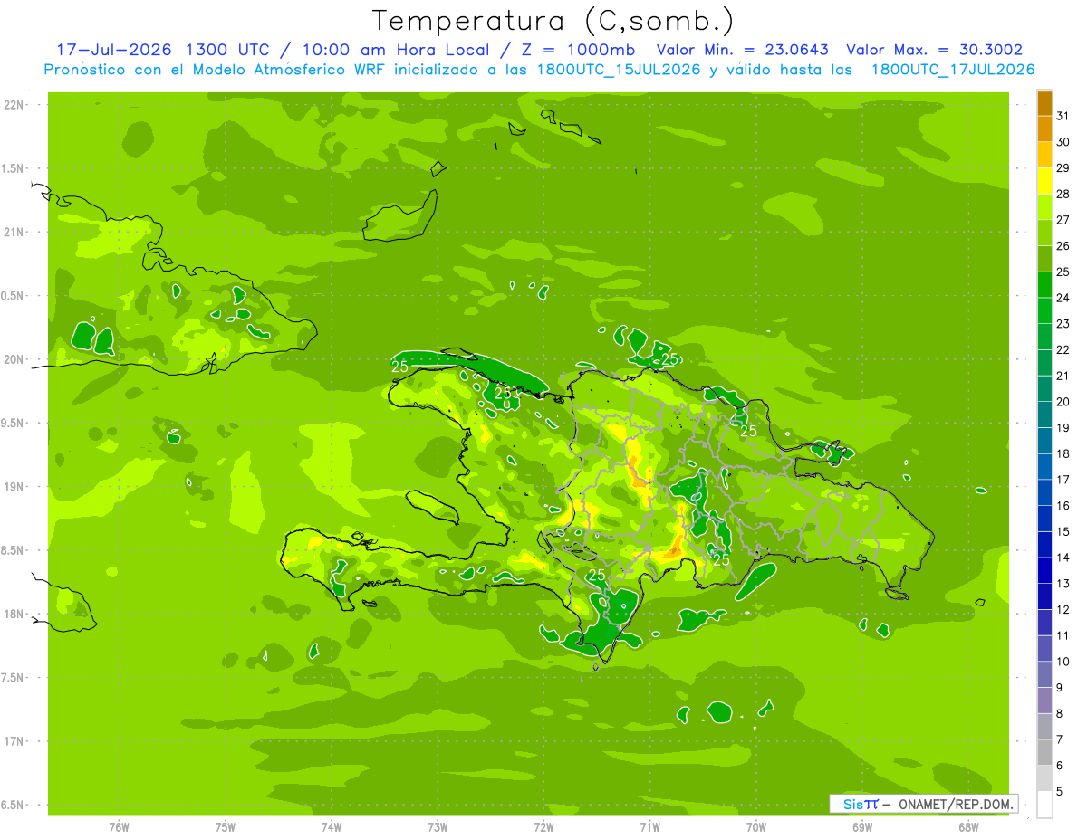Viewport: 1087px width, 839px height.
Task: Click the latitude label '19N'
Action: coord(14,487)
